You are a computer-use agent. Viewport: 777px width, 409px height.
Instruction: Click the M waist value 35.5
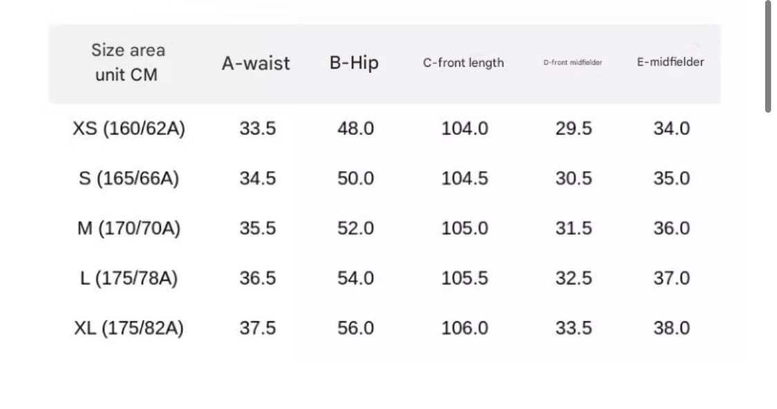pyautogui.click(x=258, y=228)
